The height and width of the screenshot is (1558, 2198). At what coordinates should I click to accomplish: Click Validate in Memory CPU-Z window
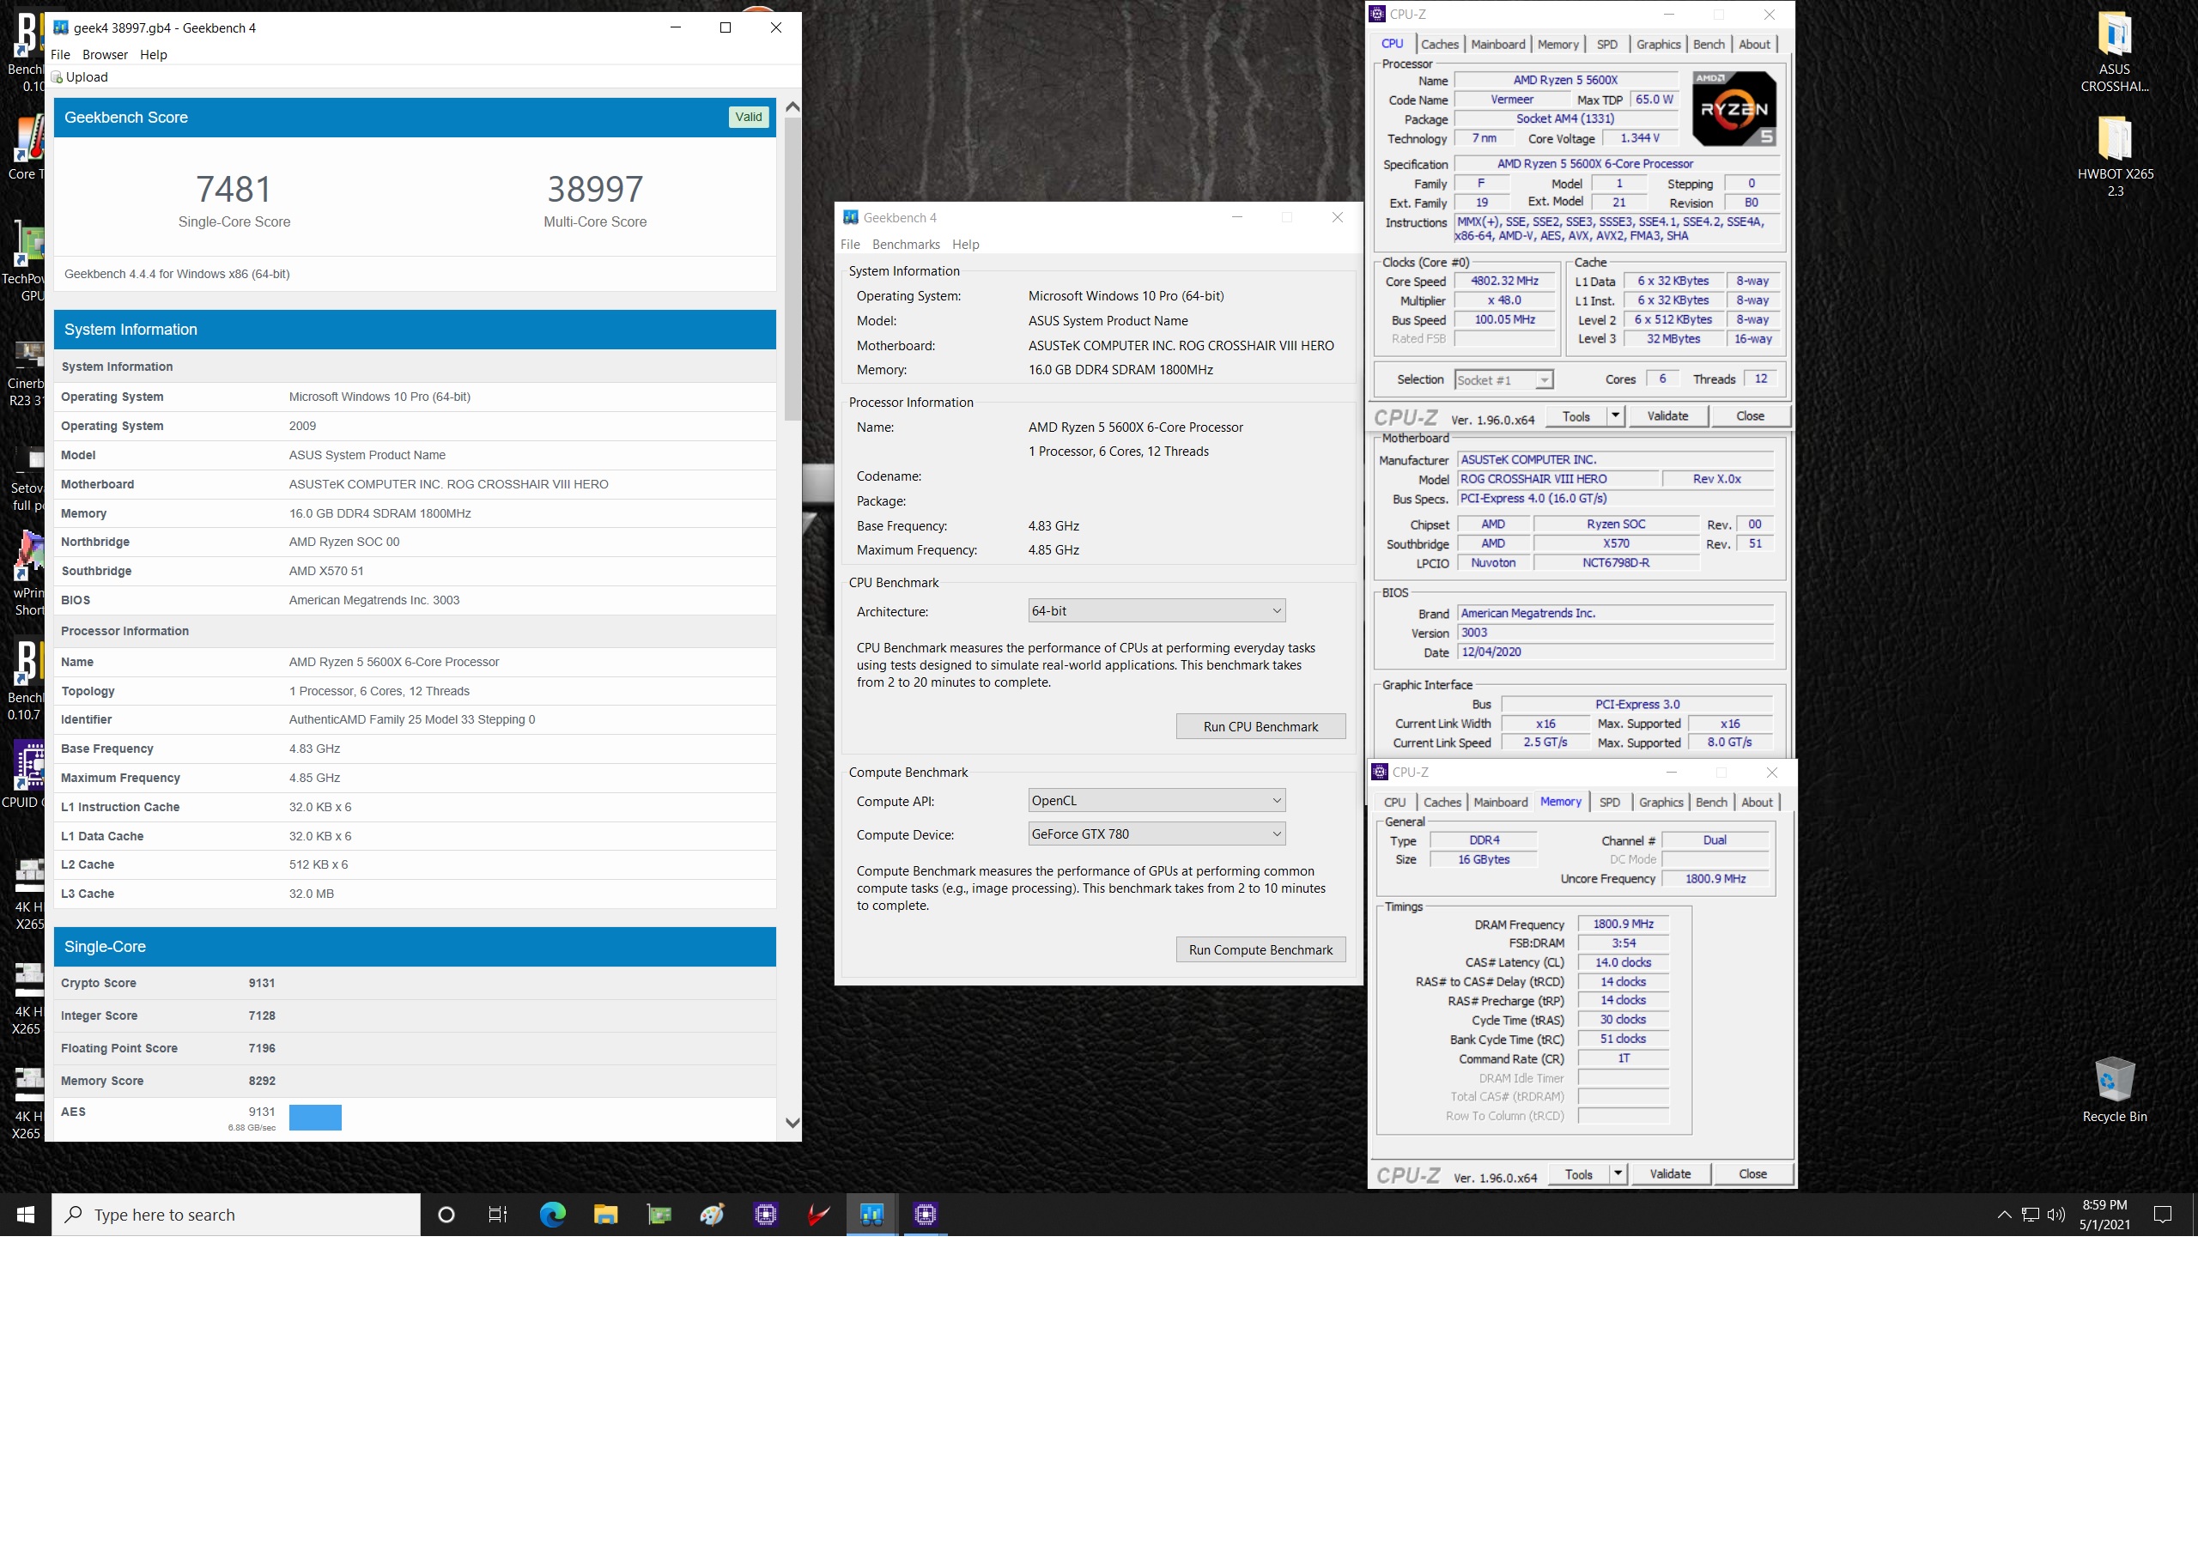coord(1670,1174)
